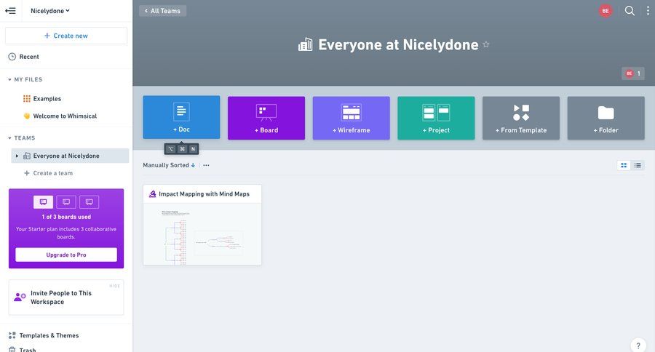Switch to list view

pyautogui.click(x=638, y=165)
